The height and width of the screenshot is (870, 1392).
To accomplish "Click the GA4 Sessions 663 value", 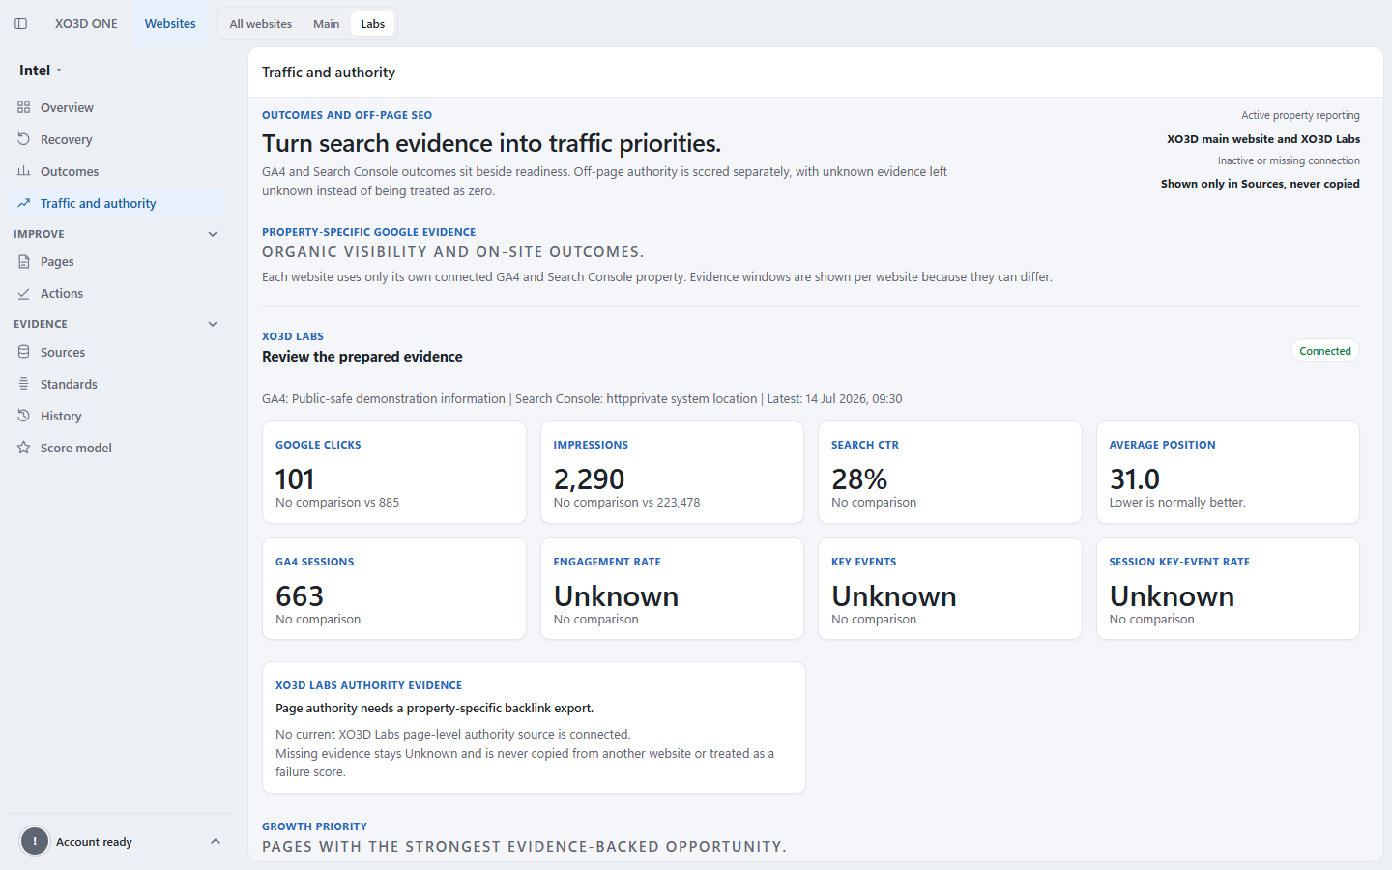I will (x=300, y=595).
